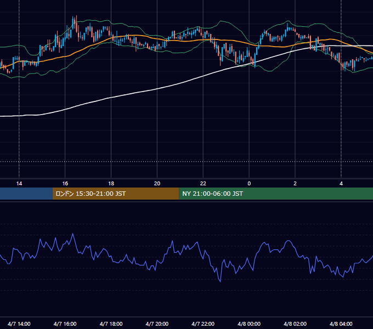Click the 4/8 00:00 date label

tap(249, 324)
